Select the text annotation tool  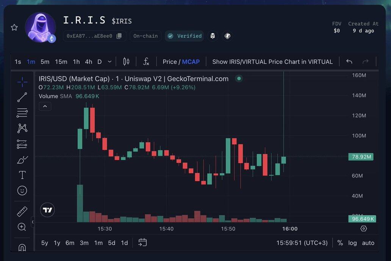click(x=22, y=175)
